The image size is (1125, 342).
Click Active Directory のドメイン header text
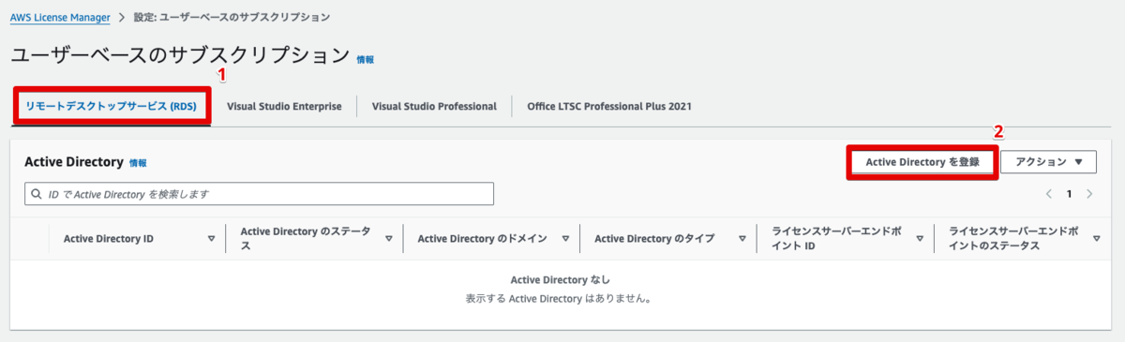[482, 238]
